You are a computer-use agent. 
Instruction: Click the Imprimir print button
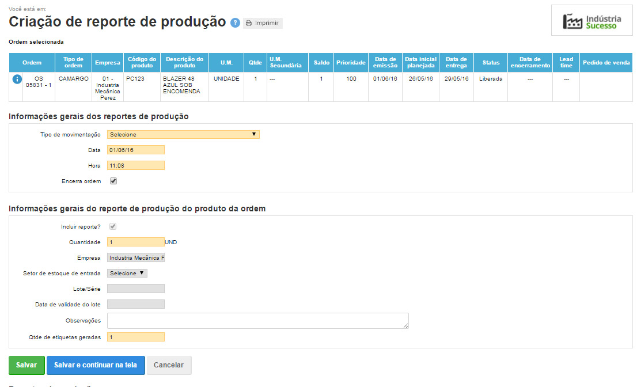click(x=263, y=23)
